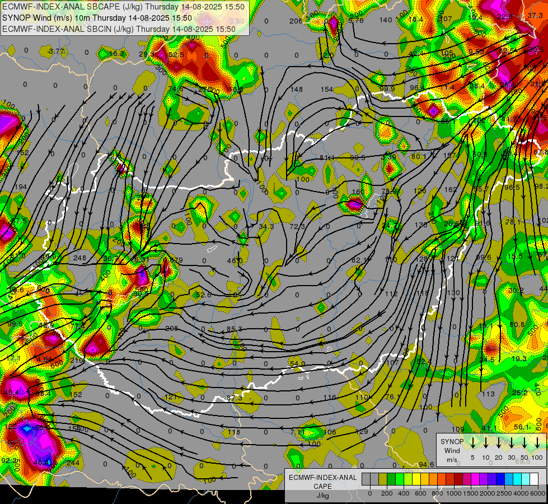Viewport: 548px width, 504px height.
Task: Click the 154 value on the map
Action: coord(327,89)
